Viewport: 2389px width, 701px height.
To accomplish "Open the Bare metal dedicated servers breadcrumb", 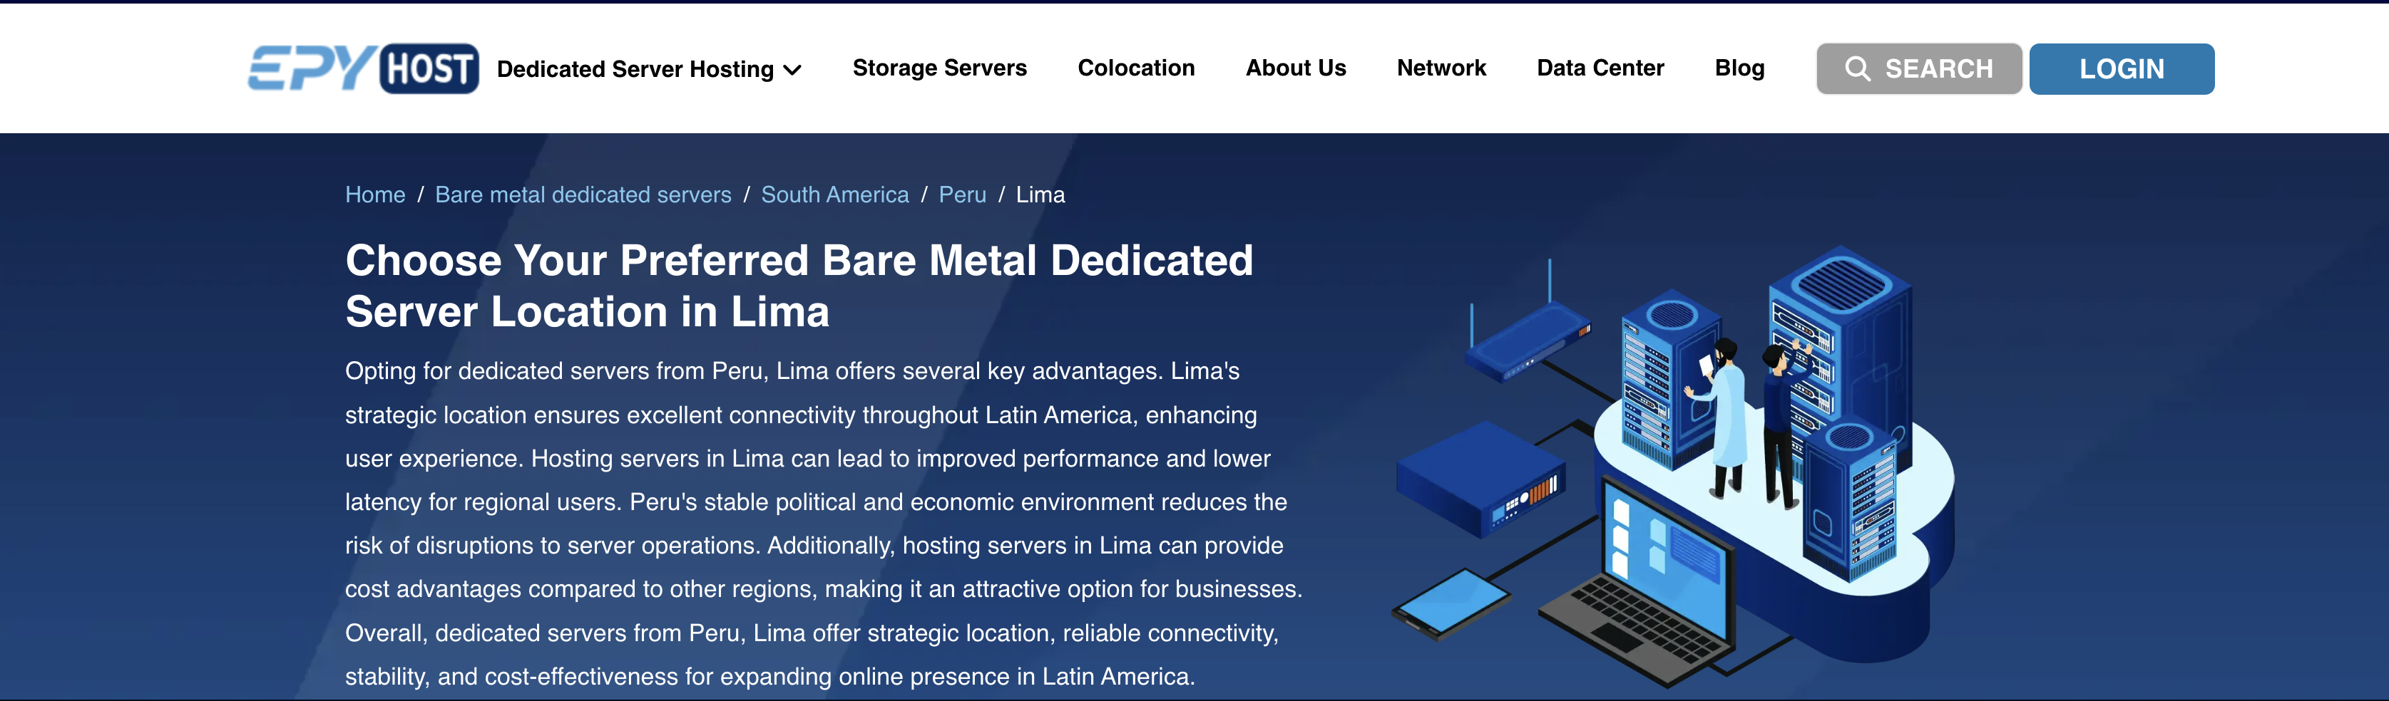I will [x=583, y=194].
